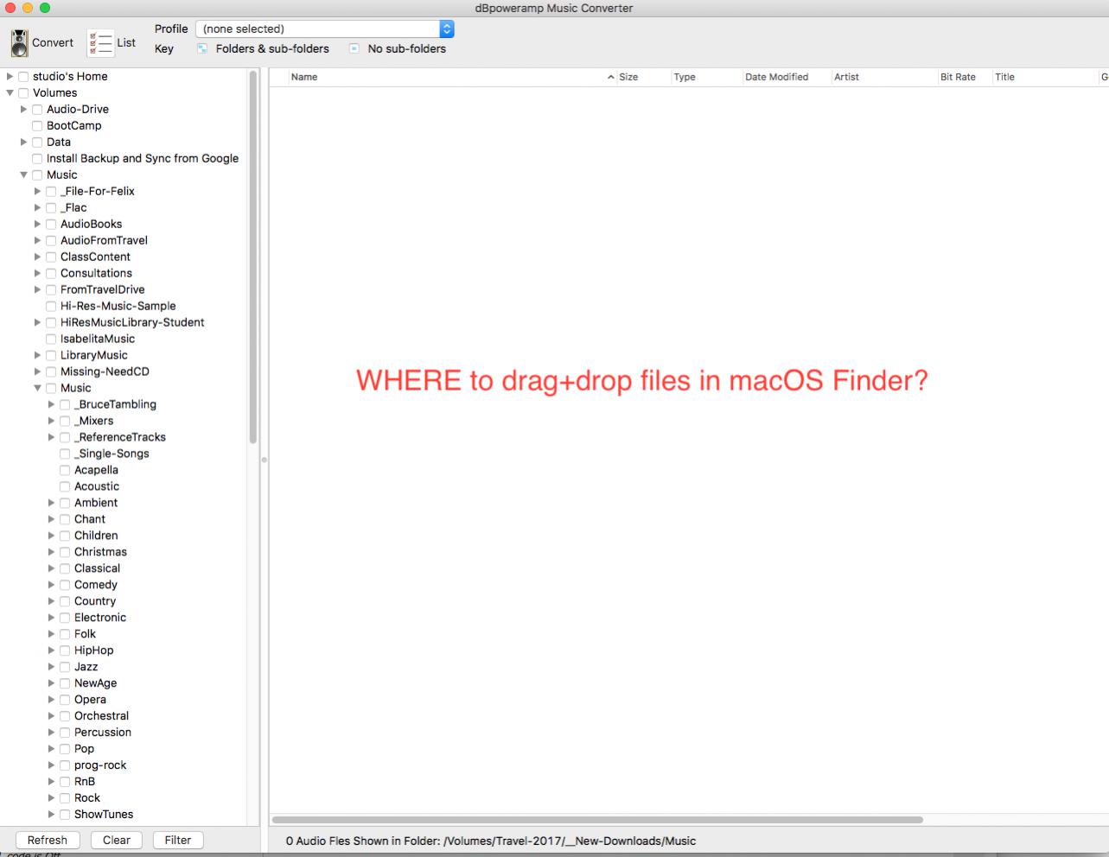This screenshot has height=857, width=1109.
Task: Select the Folk folder label
Action: point(85,635)
